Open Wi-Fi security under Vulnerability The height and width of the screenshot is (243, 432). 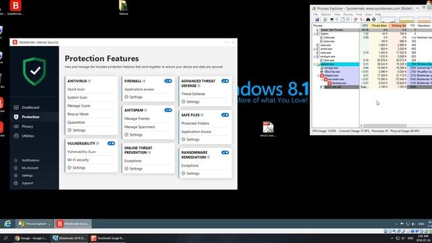tap(78, 160)
